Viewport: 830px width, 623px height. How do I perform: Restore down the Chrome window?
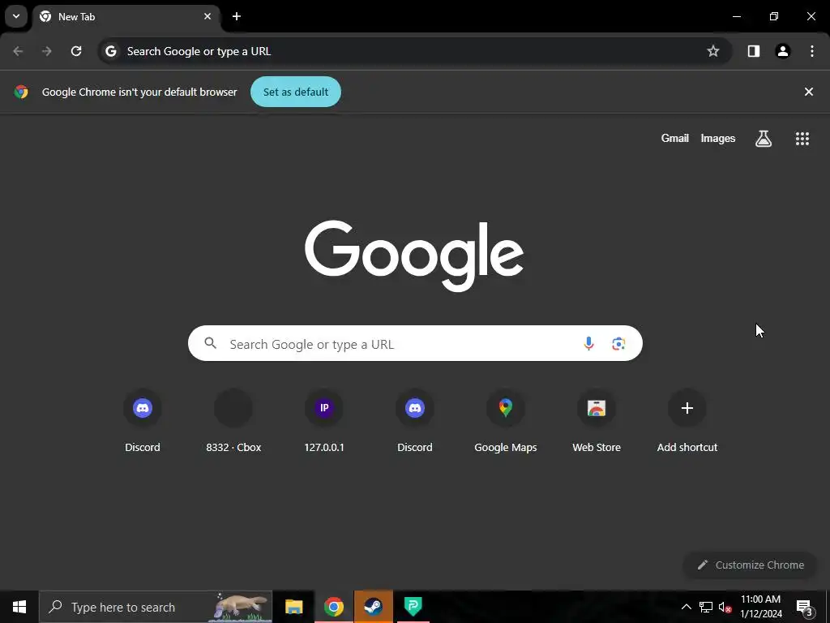[x=774, y=16]
